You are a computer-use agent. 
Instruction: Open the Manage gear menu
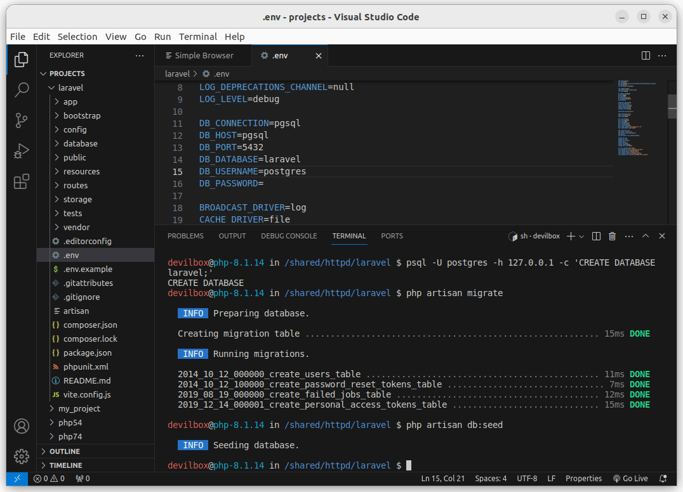(x=22, y=456)
